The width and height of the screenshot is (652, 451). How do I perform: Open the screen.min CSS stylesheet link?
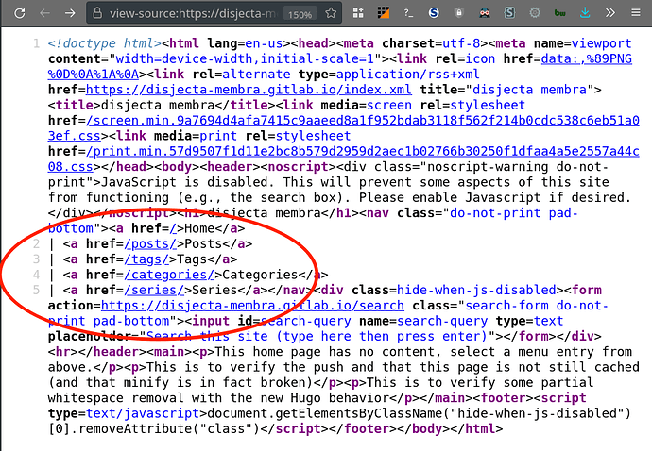click(363, 120)
